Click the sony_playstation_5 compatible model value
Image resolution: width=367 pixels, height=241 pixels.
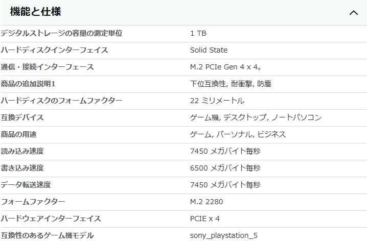pos(224,235)
